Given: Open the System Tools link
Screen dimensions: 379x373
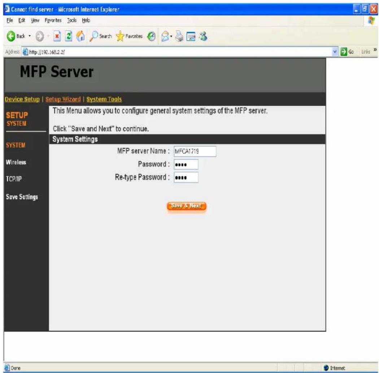Looking at the screenshot, I should [104, 99].
